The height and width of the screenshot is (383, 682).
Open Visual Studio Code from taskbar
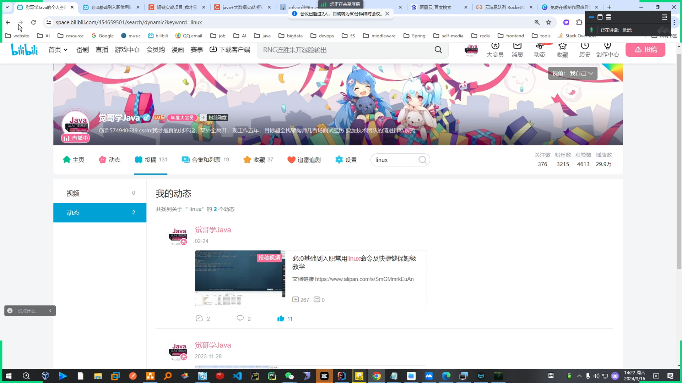click(x=237, y=376)
